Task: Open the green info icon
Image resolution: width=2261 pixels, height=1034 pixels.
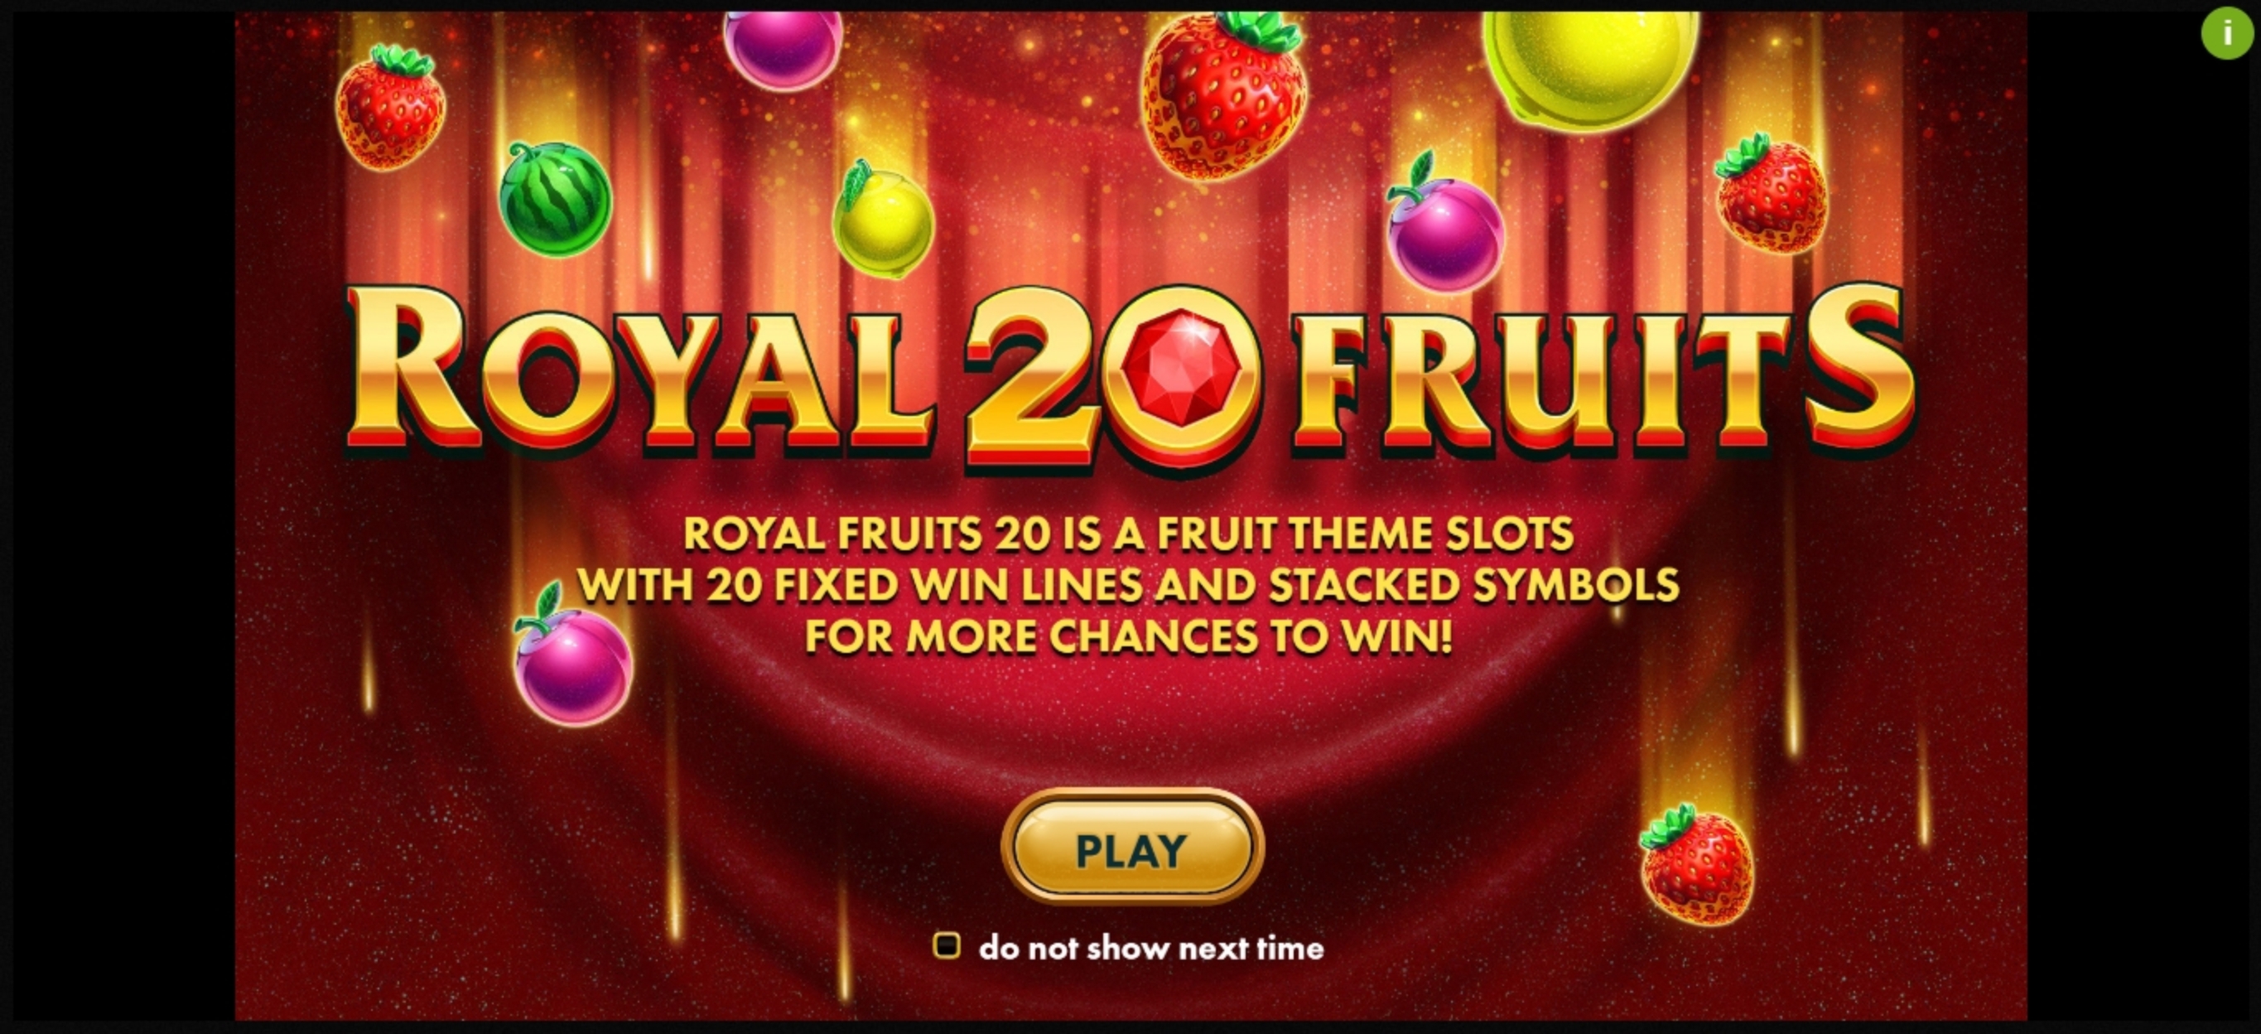Action: [x=2227, y=33]
